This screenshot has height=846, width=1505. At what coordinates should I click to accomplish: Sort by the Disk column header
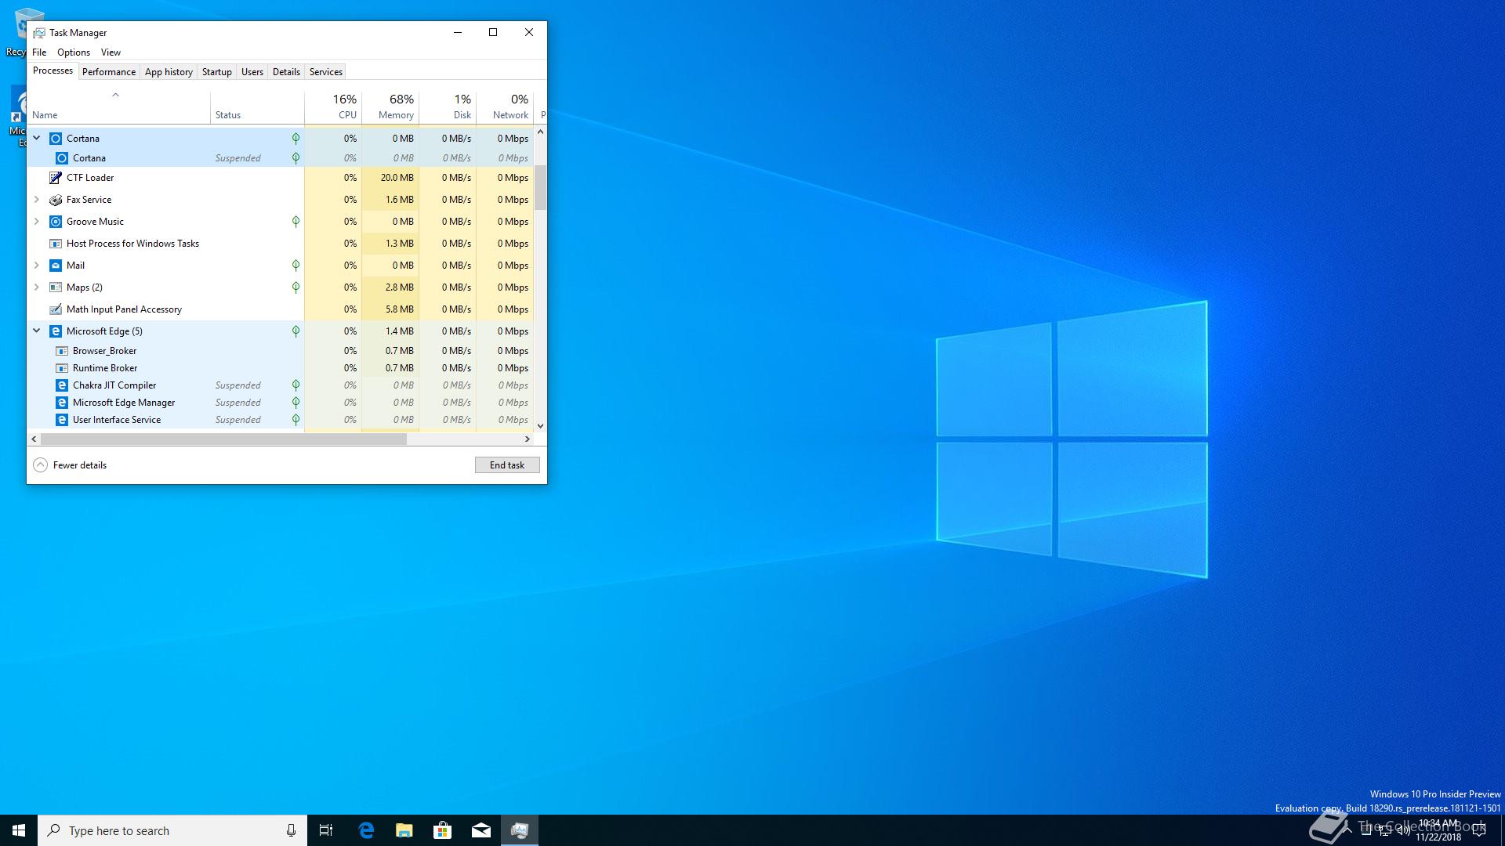(448, 107)
